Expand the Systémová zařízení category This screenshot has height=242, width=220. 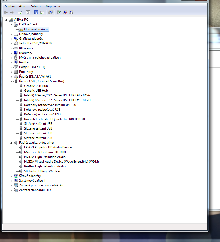click(x=11, y=181)
